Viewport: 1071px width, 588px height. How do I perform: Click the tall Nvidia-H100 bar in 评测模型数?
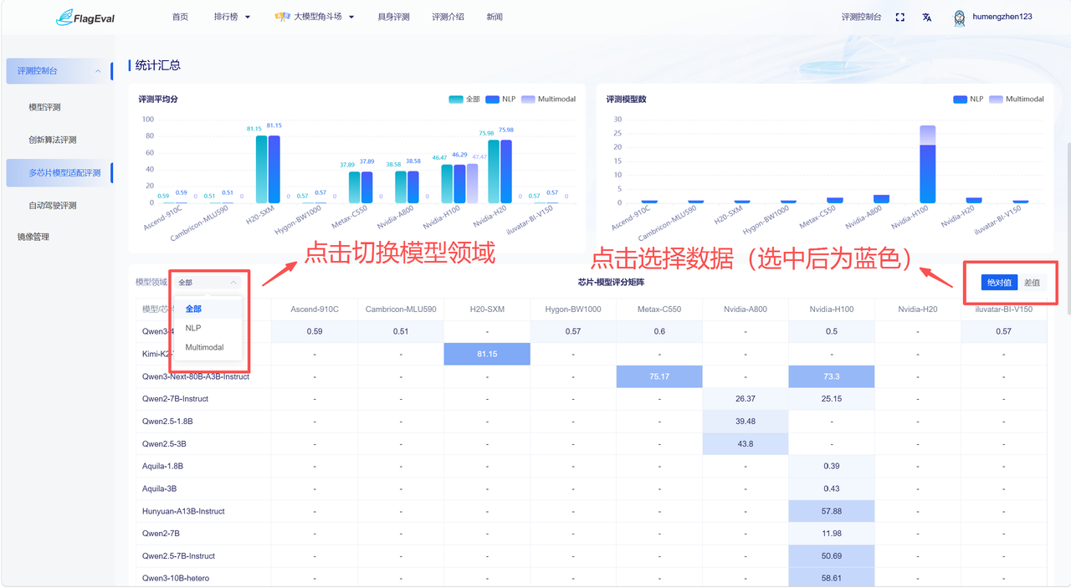(927, 164)
